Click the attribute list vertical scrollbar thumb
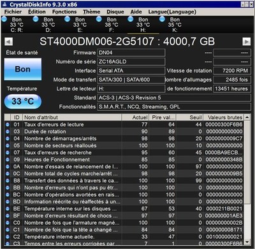This screenshot has height=249, width=255. point(247,162)
